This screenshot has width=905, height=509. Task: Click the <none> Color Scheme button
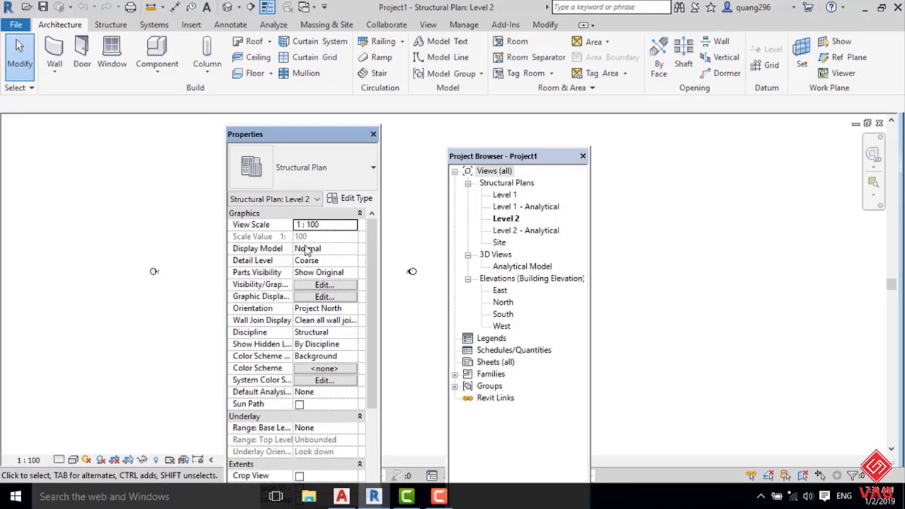pyautogui.click(x=325, y=368)
